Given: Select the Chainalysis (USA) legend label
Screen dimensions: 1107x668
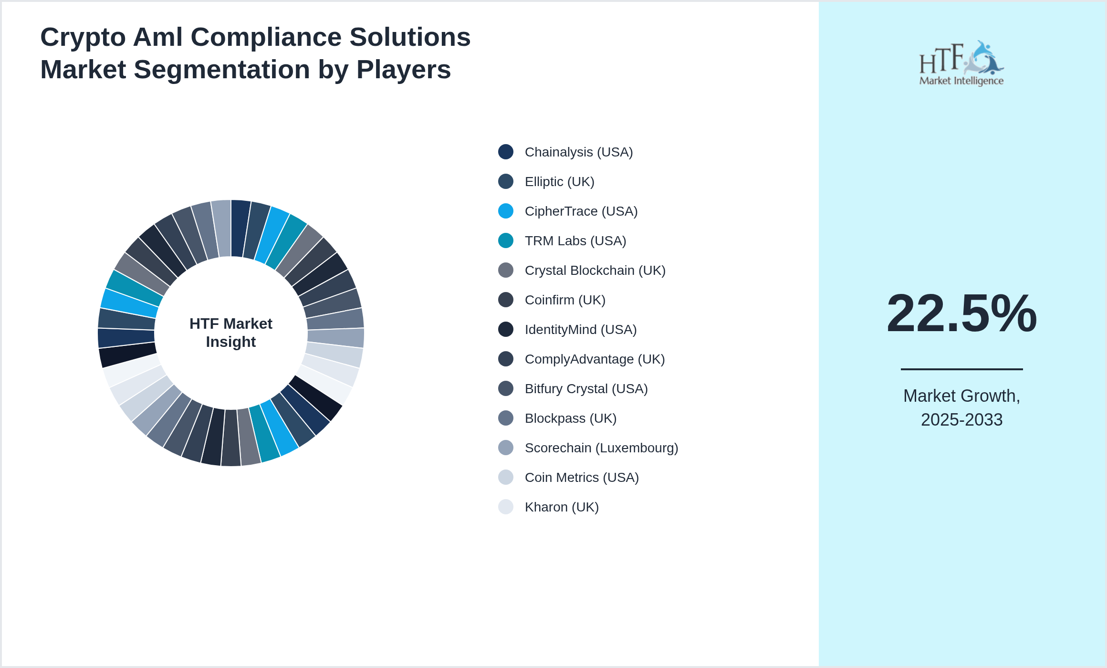Looking at the screenshot, I should point(579,152).
